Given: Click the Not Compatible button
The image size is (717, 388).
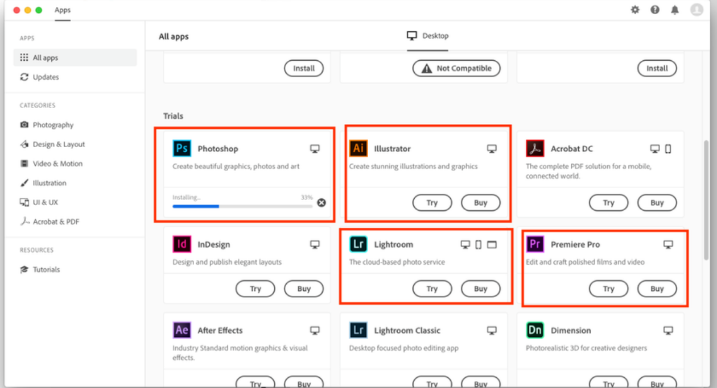Looking at the screenshot, I should click(456, 69).
